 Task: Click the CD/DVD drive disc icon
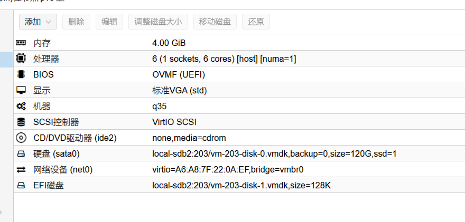(21, 138)
